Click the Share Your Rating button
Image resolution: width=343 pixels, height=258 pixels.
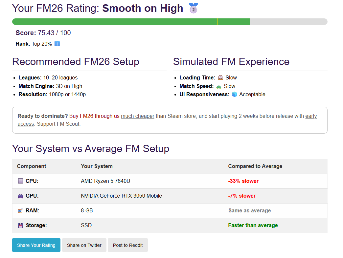pyautogui.click(x=36, y=245)
